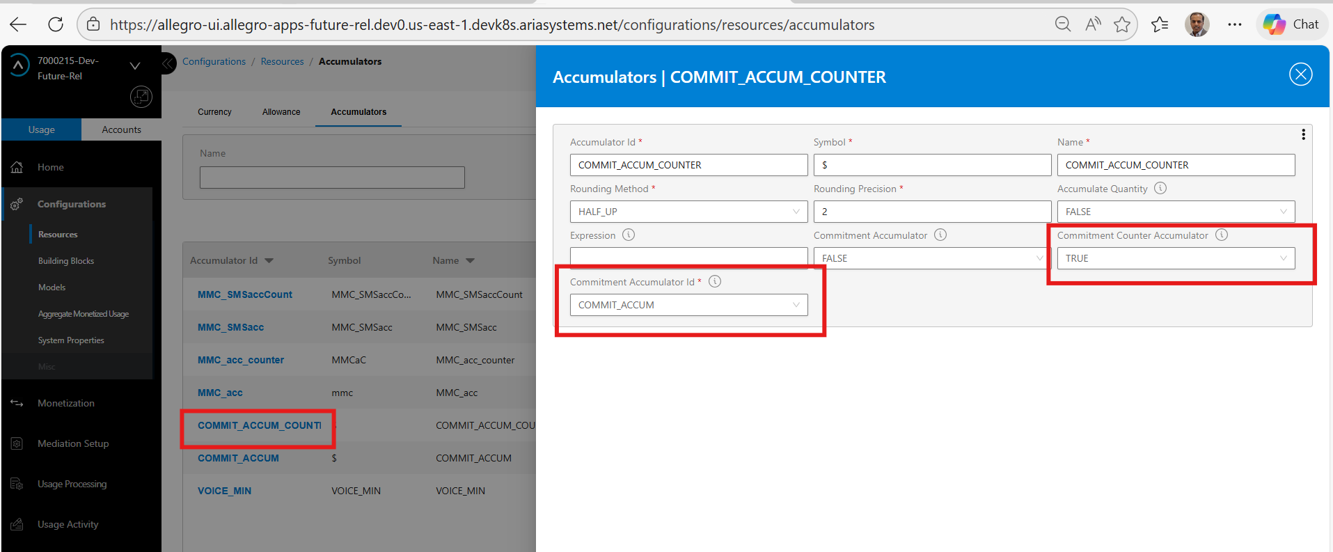Show info for Expression field

[629, 235]
